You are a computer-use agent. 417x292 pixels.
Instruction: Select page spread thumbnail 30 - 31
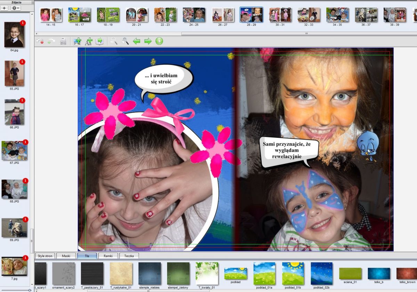click(x=280, y=15)
